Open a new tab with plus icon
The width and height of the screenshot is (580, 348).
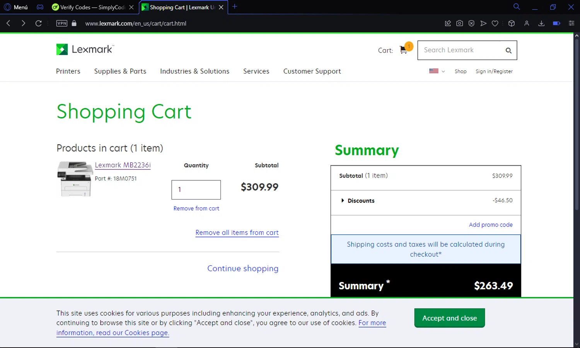(x=235, y=7)
